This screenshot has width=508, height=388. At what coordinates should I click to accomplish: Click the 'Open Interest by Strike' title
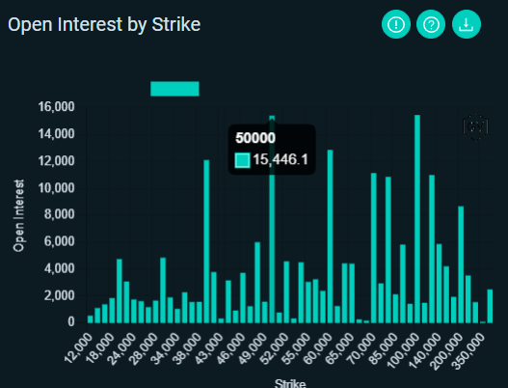click(x=104, y=25)
